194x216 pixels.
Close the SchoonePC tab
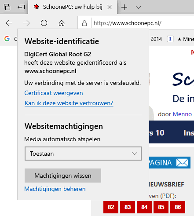click(x=110, y=7)
